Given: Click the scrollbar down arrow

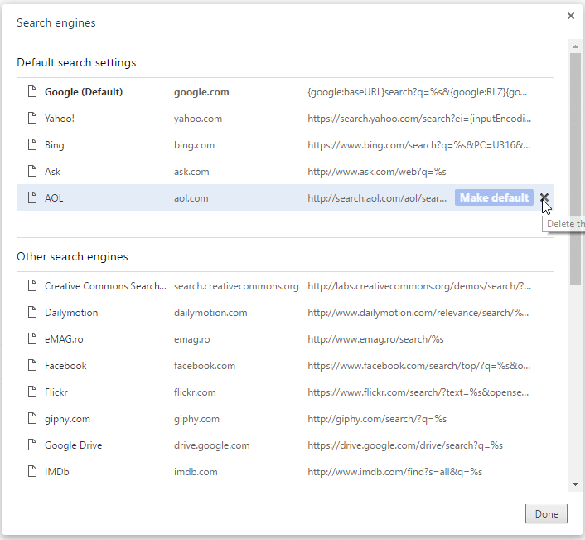Looking at the screenshot, I should click(575, 484).
